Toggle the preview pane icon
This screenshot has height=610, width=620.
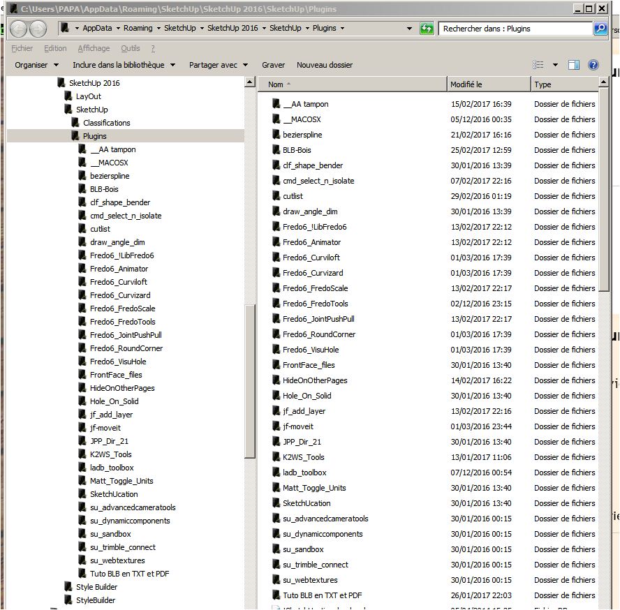[573, 65]
